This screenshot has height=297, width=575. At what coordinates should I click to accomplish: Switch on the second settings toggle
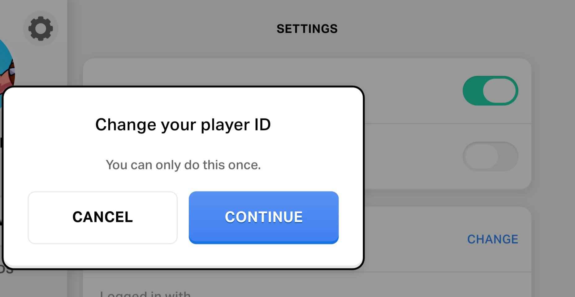pyautogui.click(x=490, y=156)
